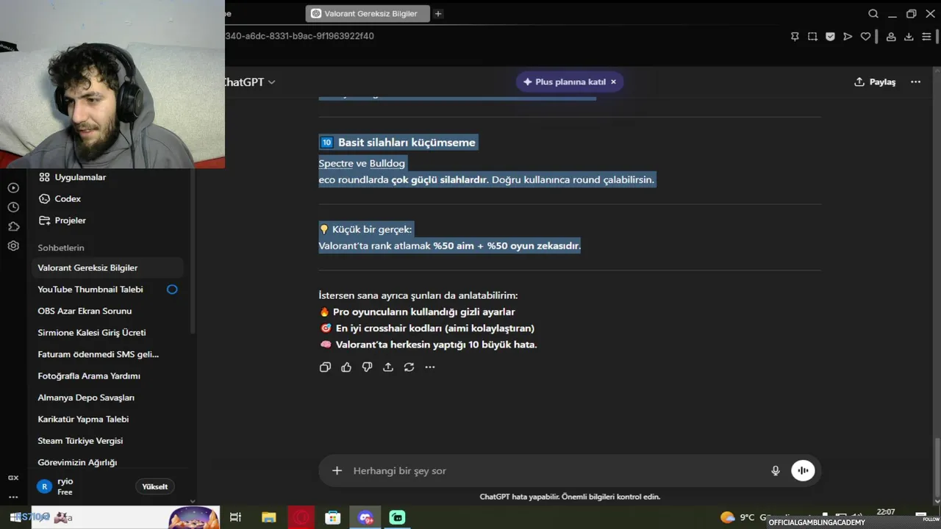This screenshot has height=529, width=941.
Task: Dismiss the Plus planına katıl banner
Action: click(614, 82)
